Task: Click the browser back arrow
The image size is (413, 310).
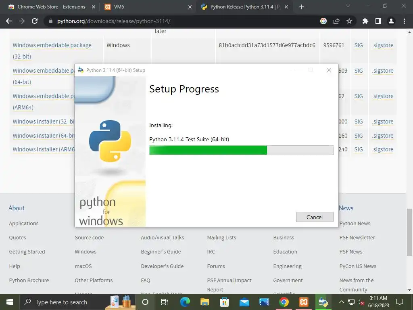Action: [x=9, y=21]
